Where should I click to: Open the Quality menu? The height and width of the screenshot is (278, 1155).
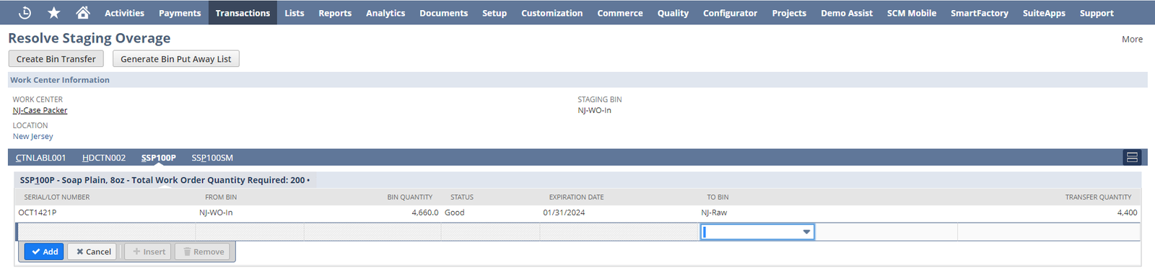point(673,13)
